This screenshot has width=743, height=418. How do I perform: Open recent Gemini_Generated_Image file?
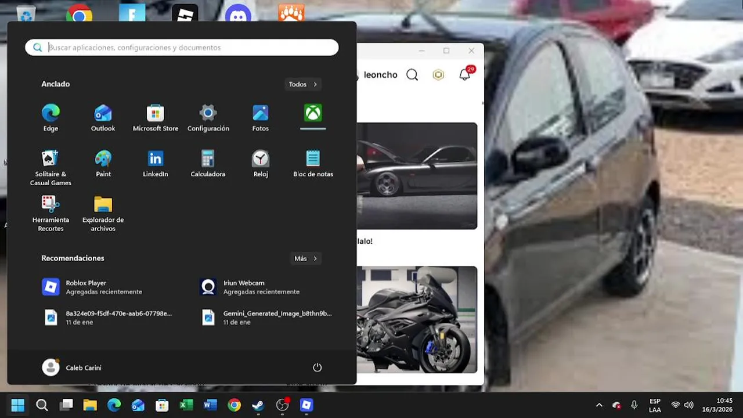tap(267, 317)
